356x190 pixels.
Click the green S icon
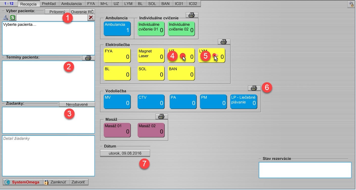tap(12, 18)
